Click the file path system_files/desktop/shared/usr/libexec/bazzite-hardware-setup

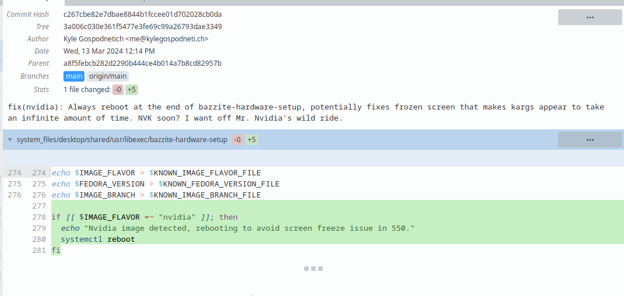coord(122,140)
